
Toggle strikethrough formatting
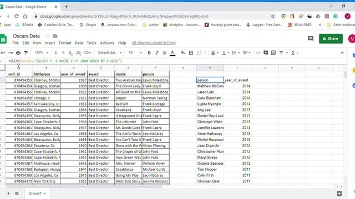tap(164, 53)
